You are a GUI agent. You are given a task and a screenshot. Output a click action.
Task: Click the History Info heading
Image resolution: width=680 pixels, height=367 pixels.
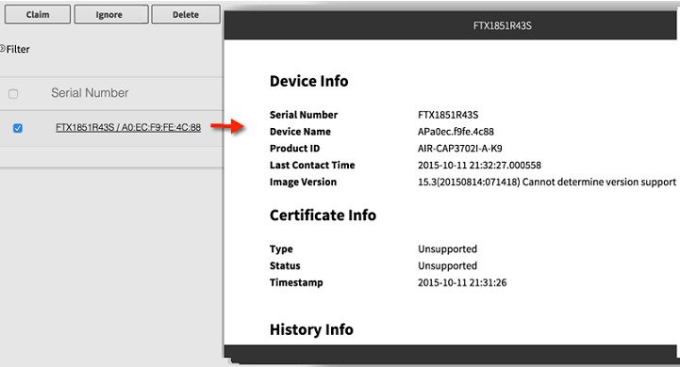(311, 329)
